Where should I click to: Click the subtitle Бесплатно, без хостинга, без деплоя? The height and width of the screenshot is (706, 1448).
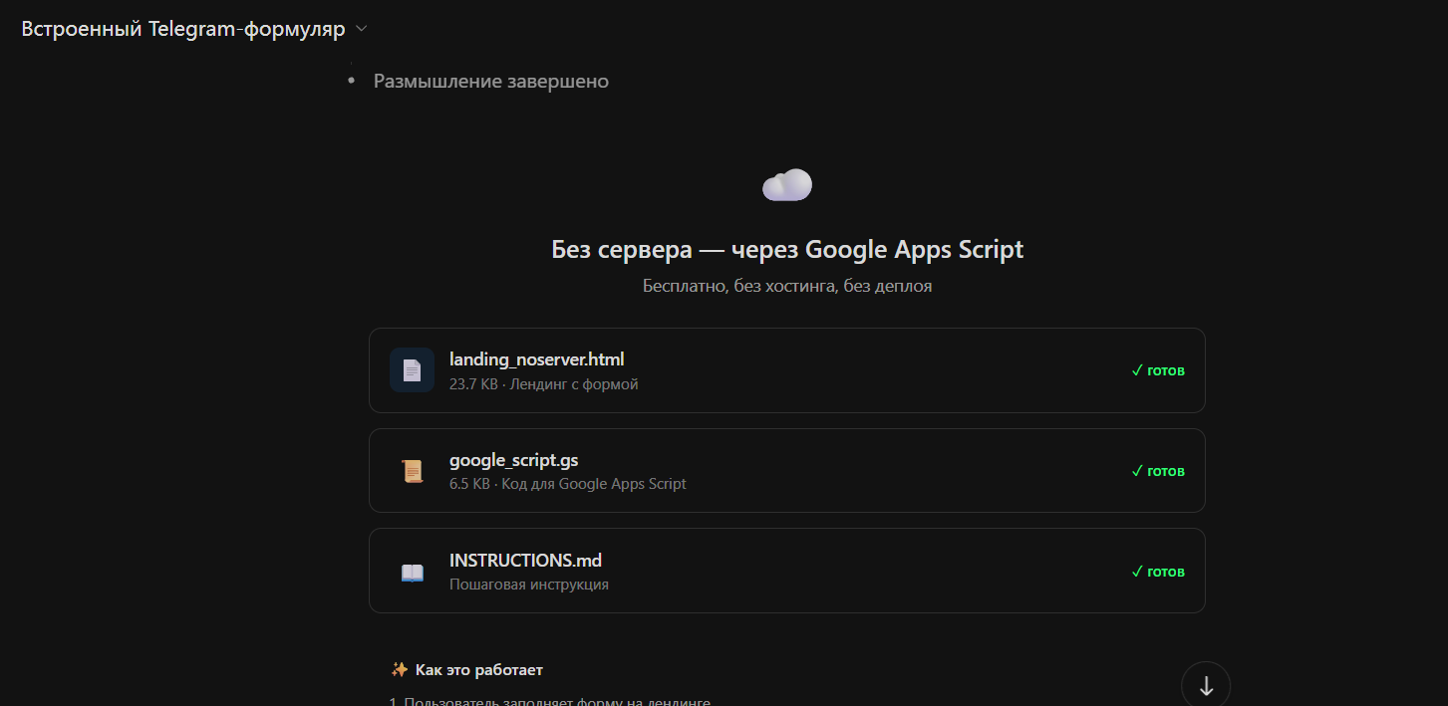(x=787, y=286)
